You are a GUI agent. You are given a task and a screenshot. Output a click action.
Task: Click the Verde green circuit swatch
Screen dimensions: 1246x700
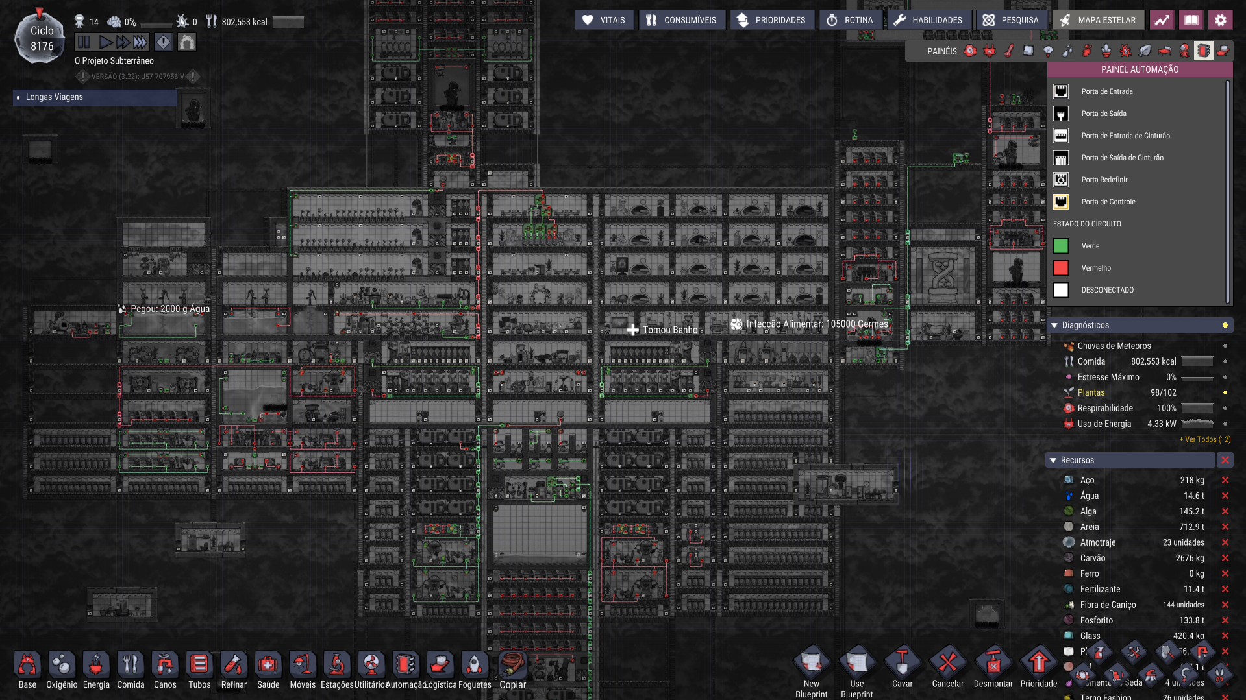[x=1061, y=246]
